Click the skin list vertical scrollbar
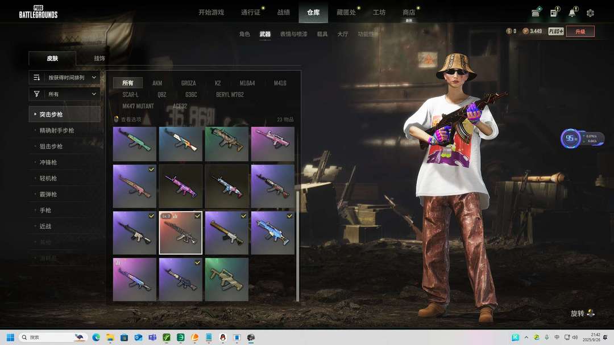Image resolution: width=614 pixels, height=345 pixels. 297,246
